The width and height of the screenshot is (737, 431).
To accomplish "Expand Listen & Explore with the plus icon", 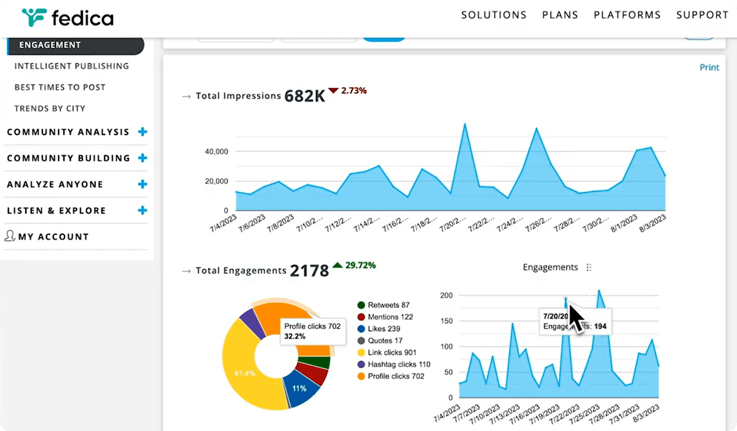I will (x=142, y=210).
